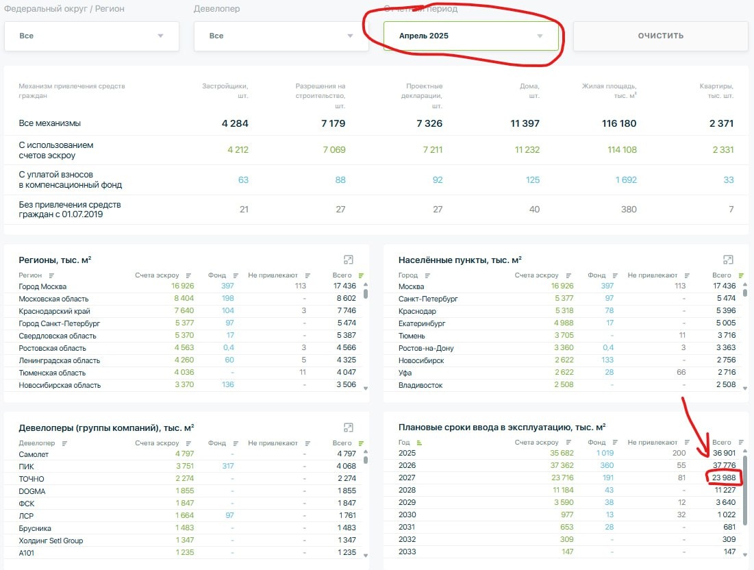Sort Населённые пункты by Счета эскроу
This screenshot has width=754, height=570.
click(568, 275)
